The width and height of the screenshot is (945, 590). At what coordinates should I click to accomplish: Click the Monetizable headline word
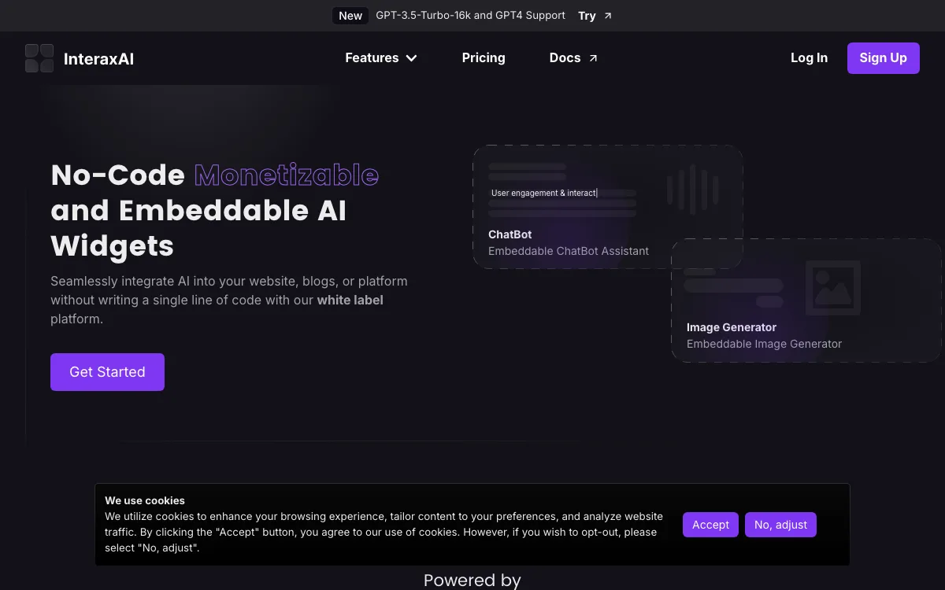pyautogui.click(x=287, y=175)
